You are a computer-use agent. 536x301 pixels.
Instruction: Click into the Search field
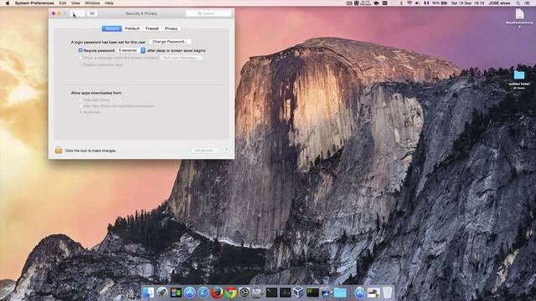[209, 13]
